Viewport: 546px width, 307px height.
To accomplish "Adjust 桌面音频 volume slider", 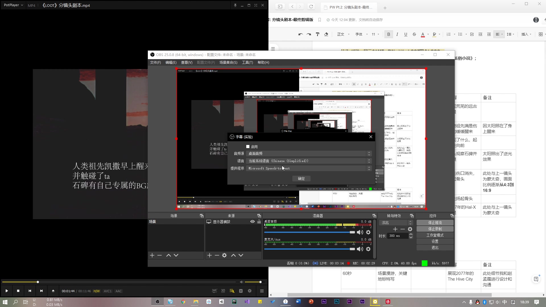I will pos(309,232).
